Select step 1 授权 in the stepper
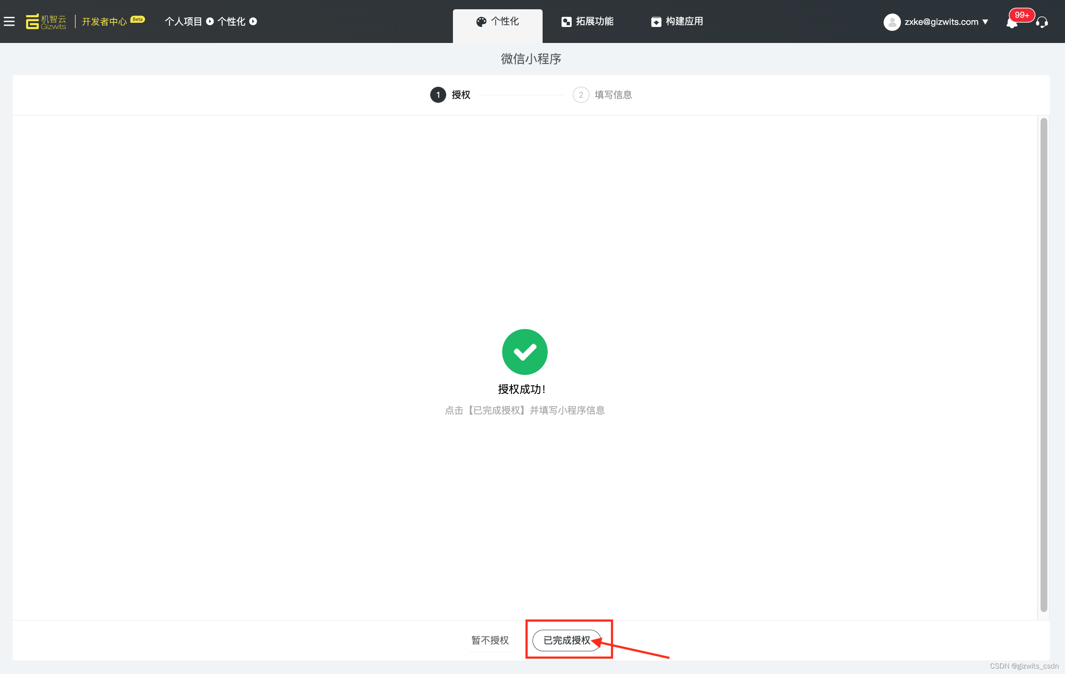This screenshot has height=674, width=1065. click(x=450, y=95)
